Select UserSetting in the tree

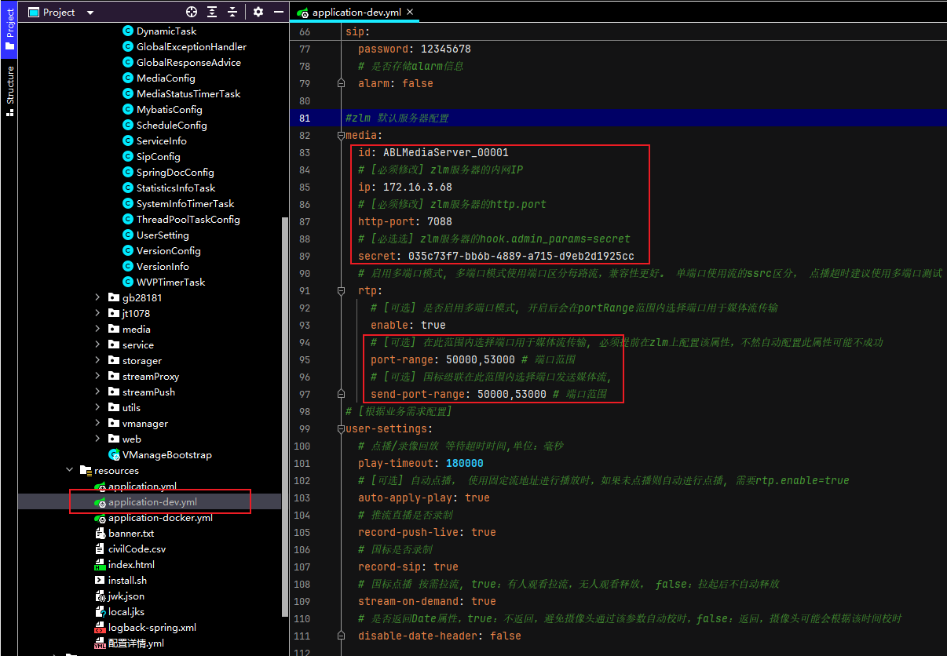click(x=163, y=235)
